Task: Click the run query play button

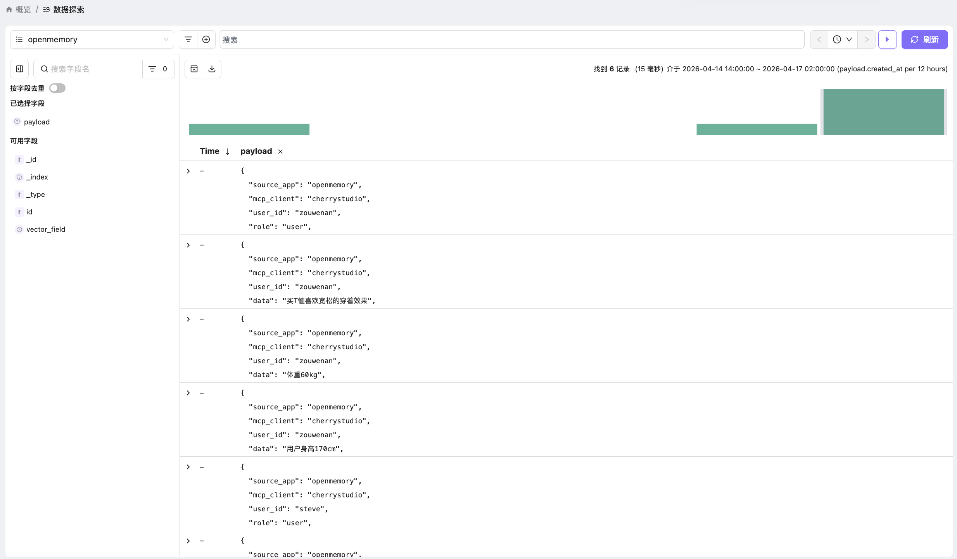Action: pyautogui.click(x=887, y=40)
